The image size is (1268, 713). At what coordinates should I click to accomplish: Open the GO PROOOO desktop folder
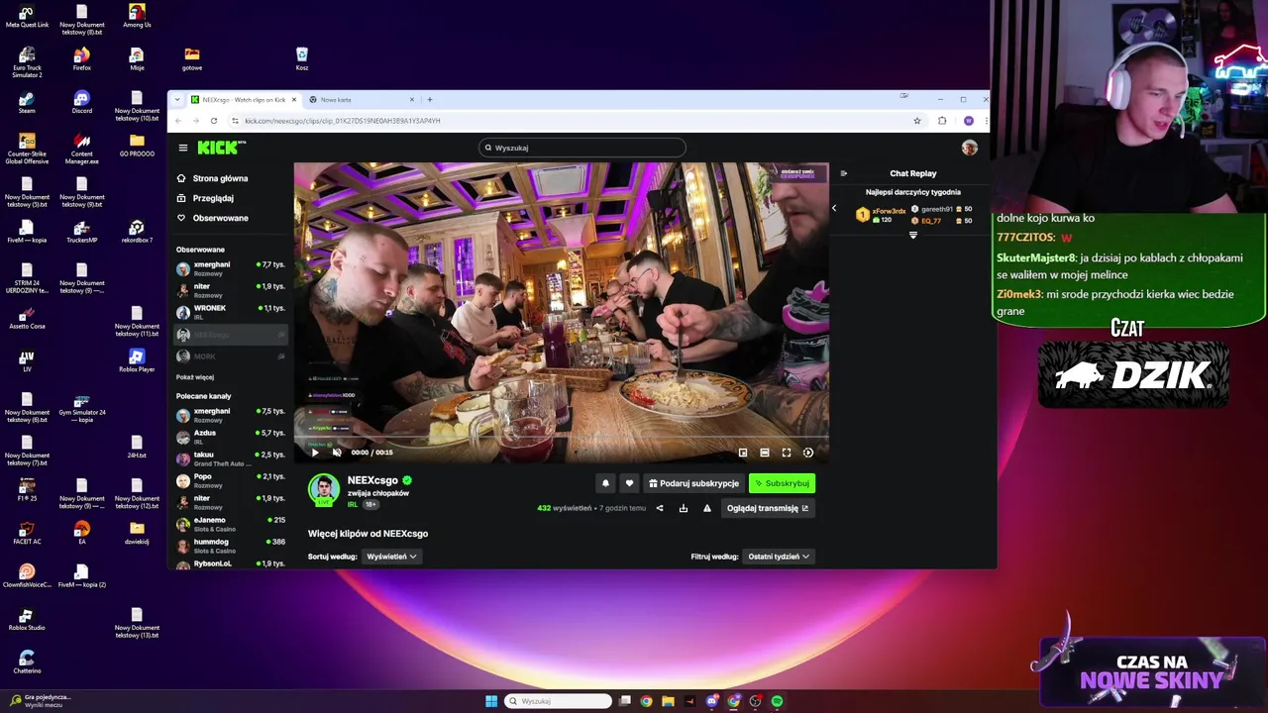[x=137, y=146]
